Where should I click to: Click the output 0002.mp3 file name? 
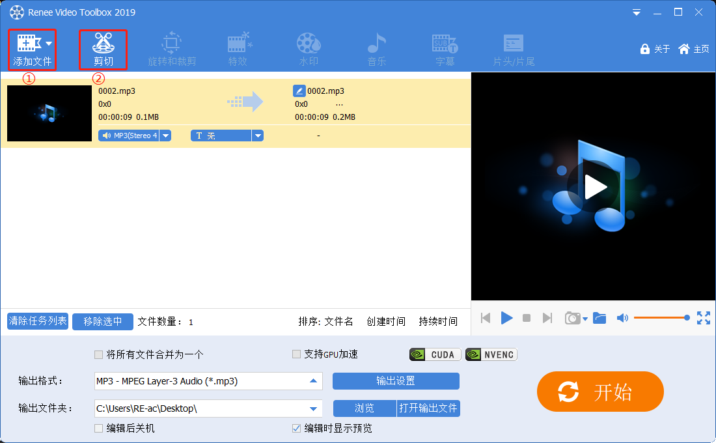coord(325,91)
